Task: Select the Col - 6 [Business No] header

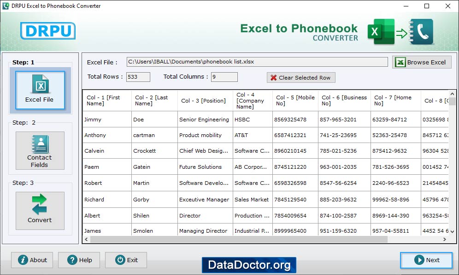Action: tap(345, 101)
